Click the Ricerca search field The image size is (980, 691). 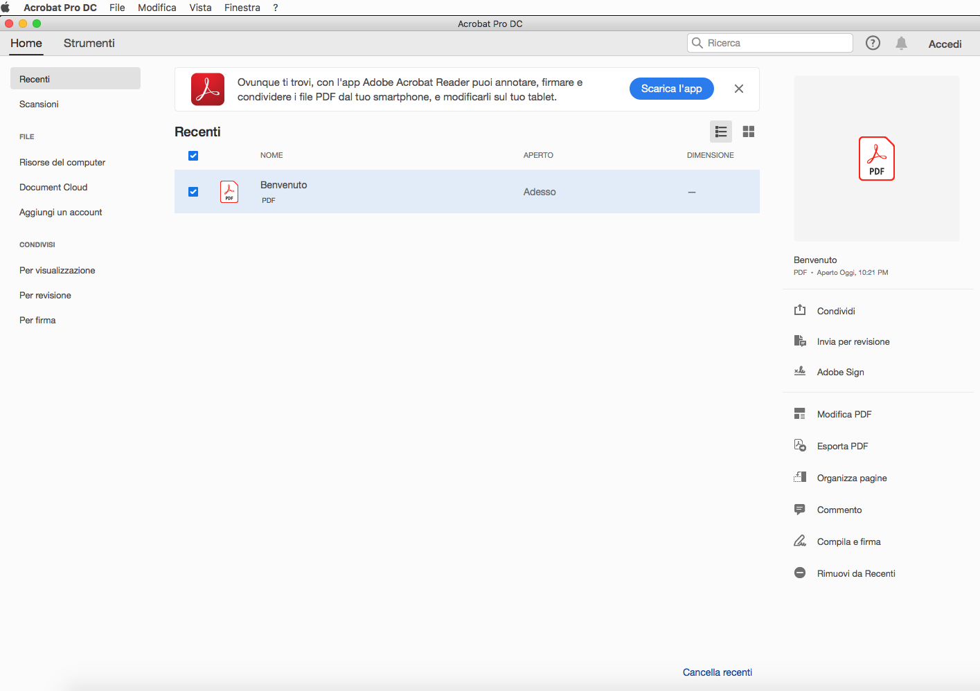tap(770, 43)
